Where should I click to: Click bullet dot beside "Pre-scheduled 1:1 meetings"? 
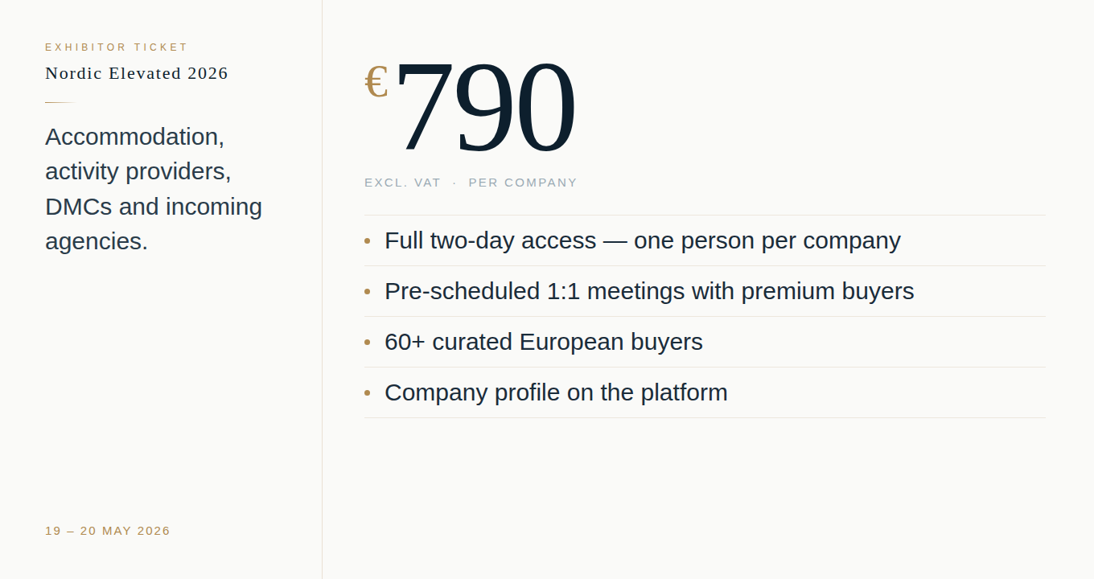pyautogui.click(x=368, y=291)
